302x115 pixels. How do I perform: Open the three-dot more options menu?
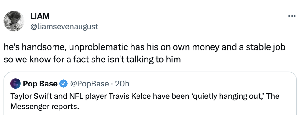point(292,16)
